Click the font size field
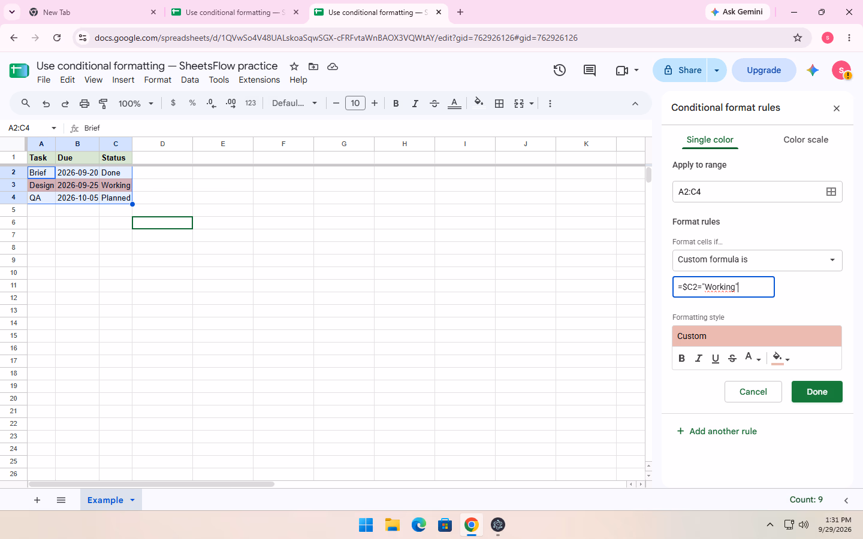Screen dimensions: 863x539 355,103
